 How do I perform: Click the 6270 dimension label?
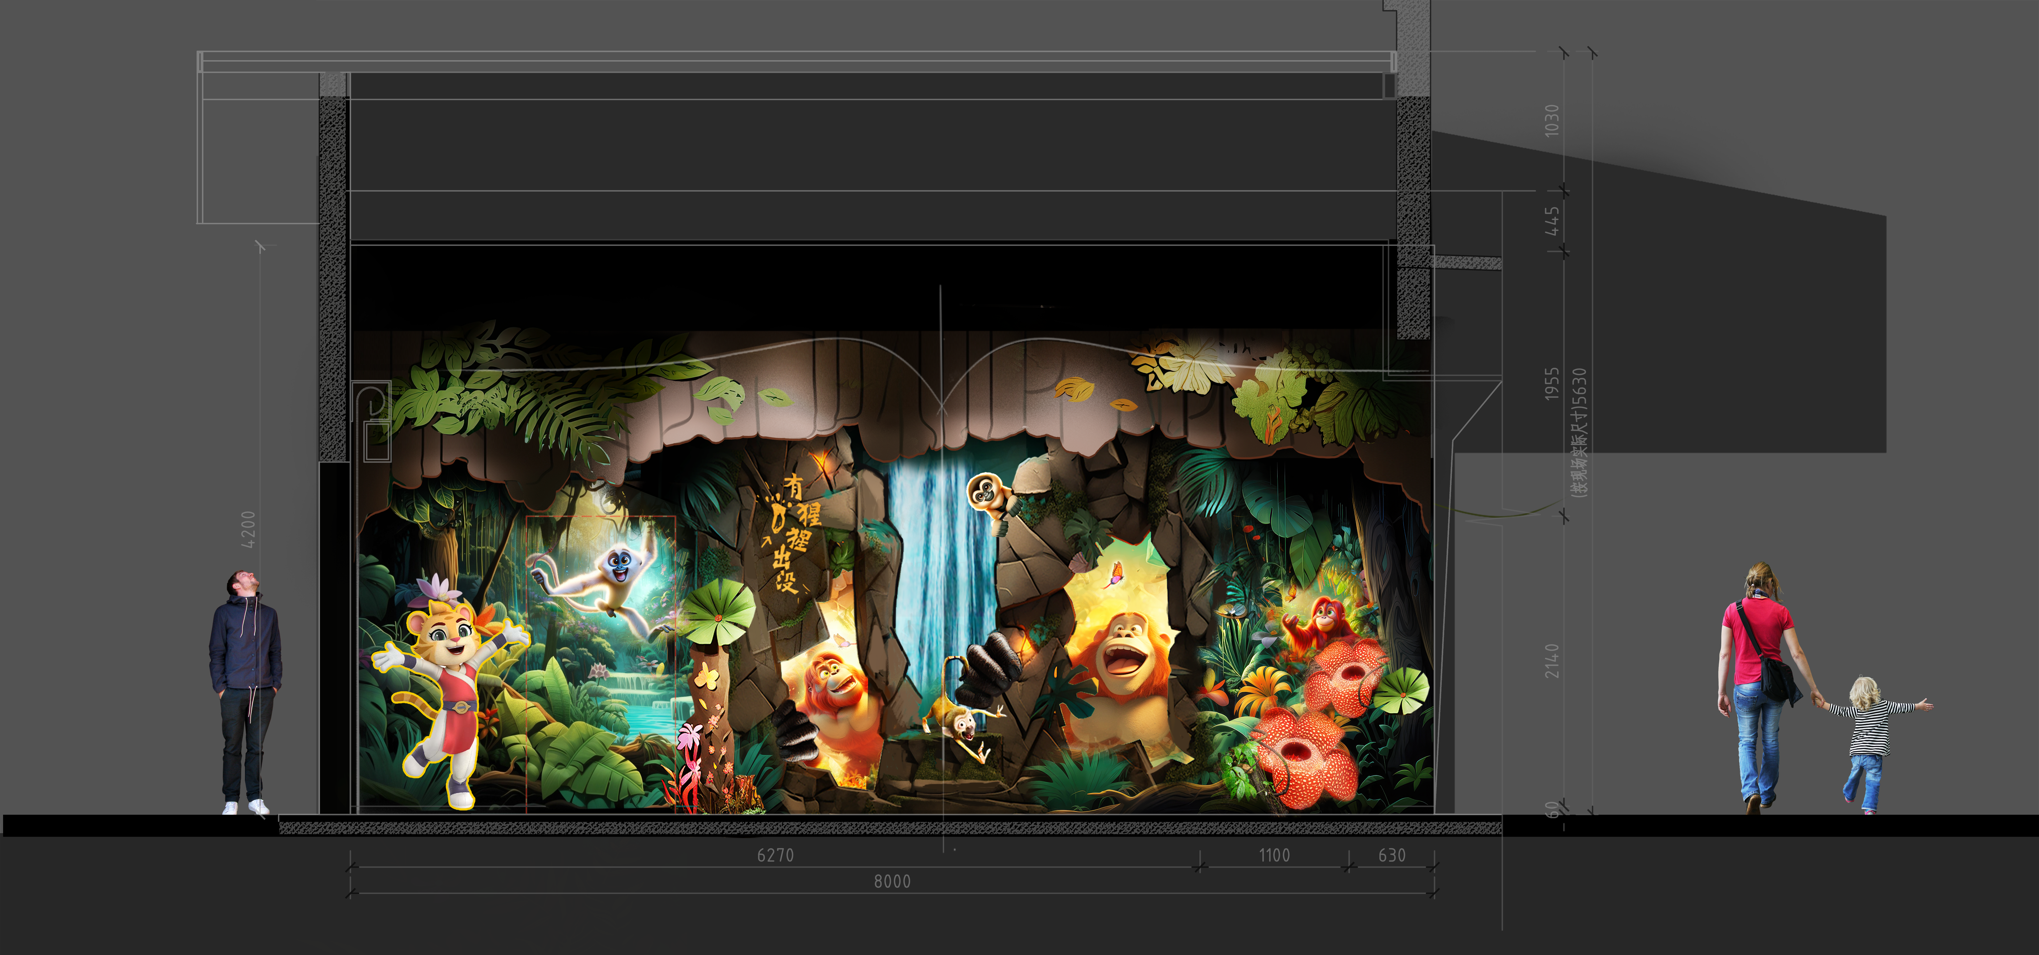tap(775, 855)
